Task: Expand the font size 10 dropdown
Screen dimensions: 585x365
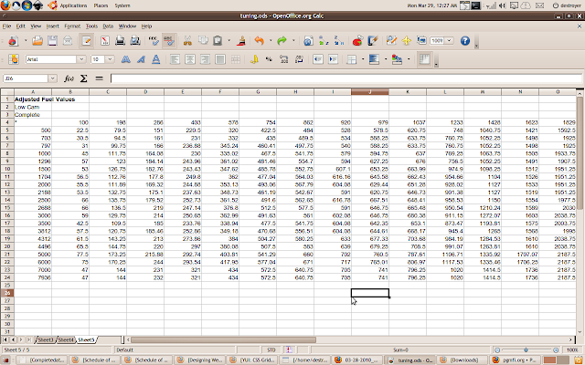Action: [x=112, y=59]
